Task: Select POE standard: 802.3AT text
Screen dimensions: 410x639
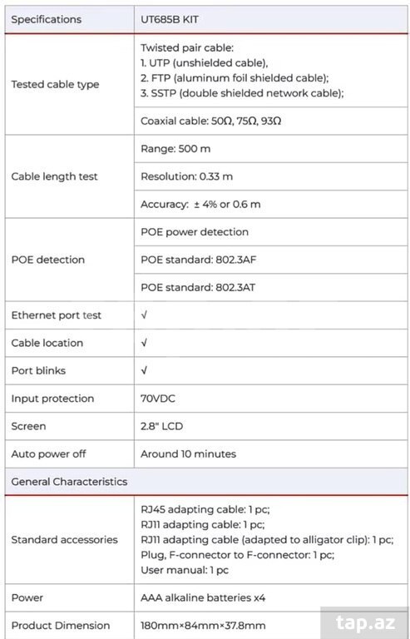Action: pyautogui.click(x=198, y=287)
